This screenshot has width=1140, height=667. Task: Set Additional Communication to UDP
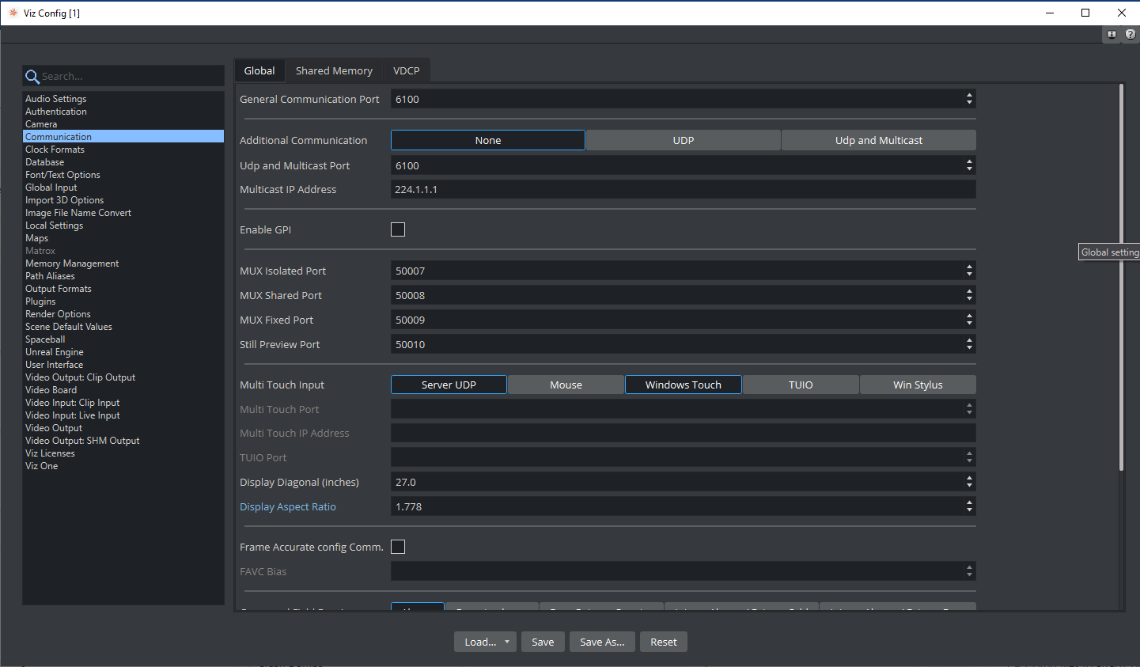click(683, 140)
